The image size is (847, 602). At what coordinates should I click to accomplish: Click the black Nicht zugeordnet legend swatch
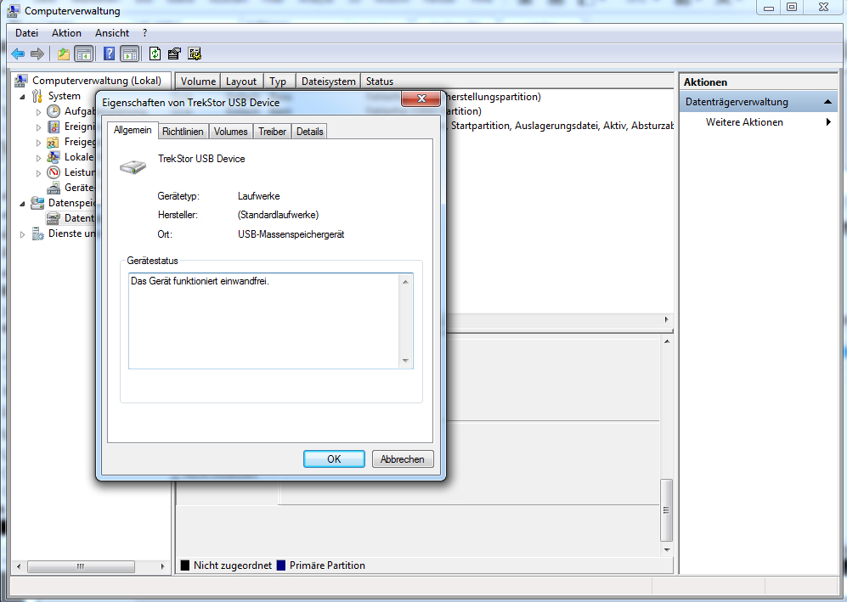pyautogui.click(x=184, y=565)
